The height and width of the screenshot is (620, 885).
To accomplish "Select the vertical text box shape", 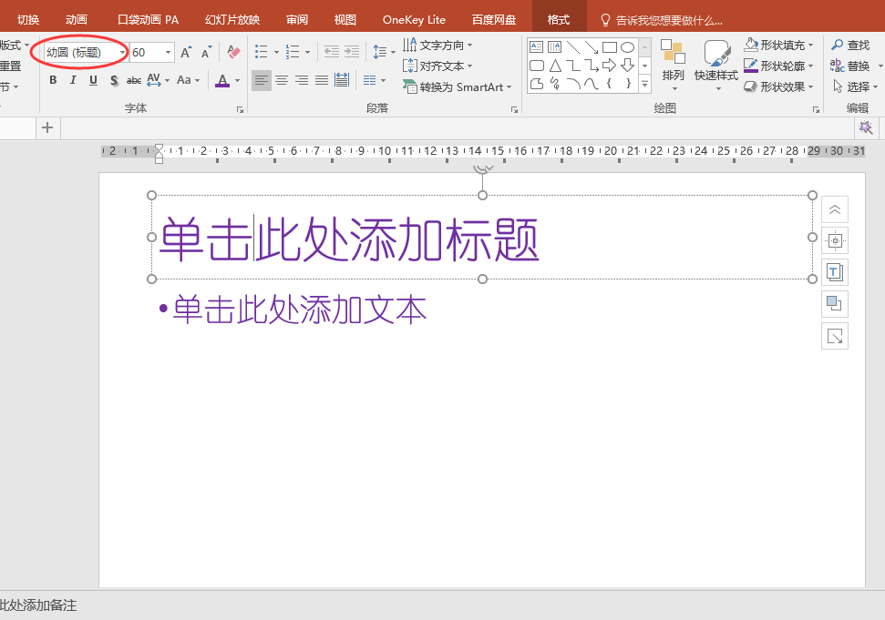I will point(555,47).
